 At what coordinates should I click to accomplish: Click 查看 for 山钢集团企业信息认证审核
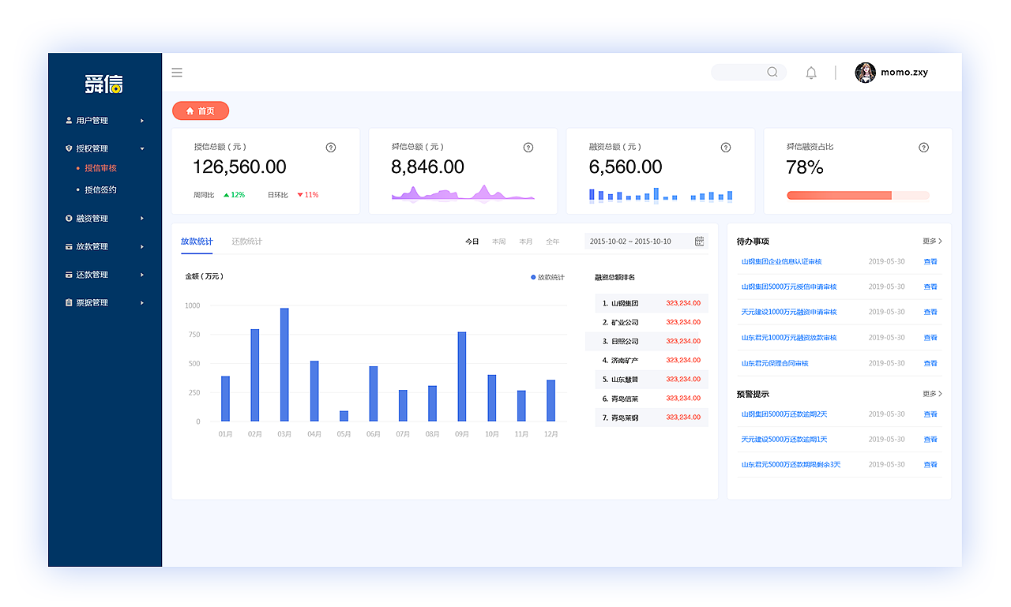point(930,261)
